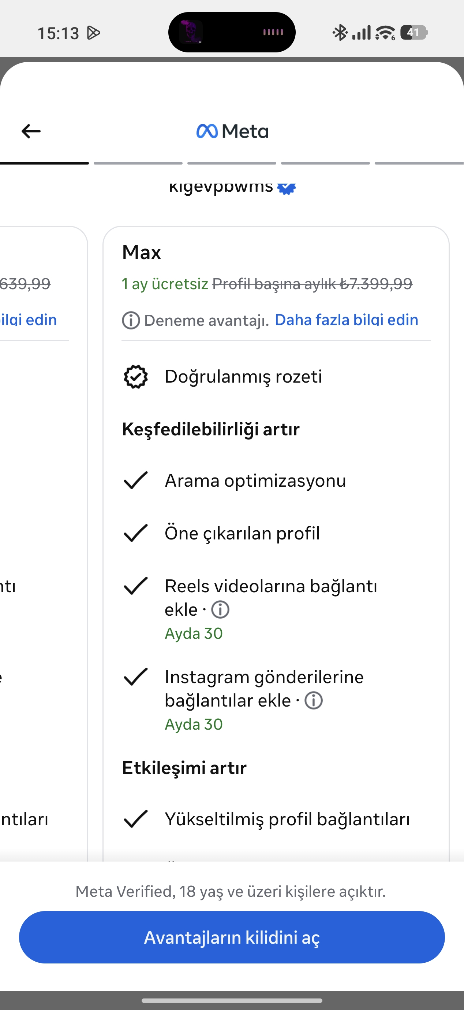Tap the Bluetooth status icon
464x1010 pixels.
(x=340, y=33)
